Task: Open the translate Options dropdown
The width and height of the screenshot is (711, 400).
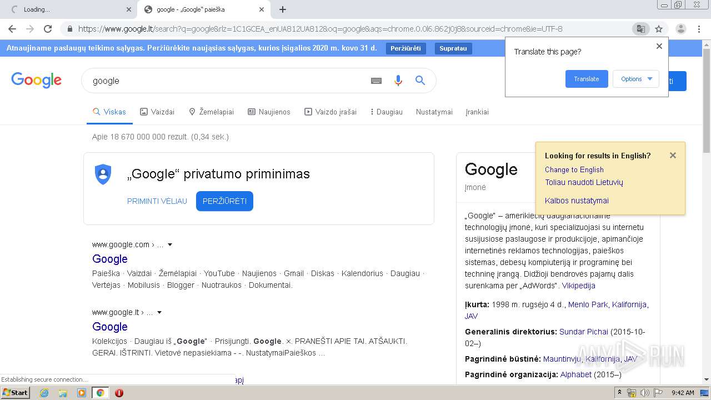Action: 636,79
